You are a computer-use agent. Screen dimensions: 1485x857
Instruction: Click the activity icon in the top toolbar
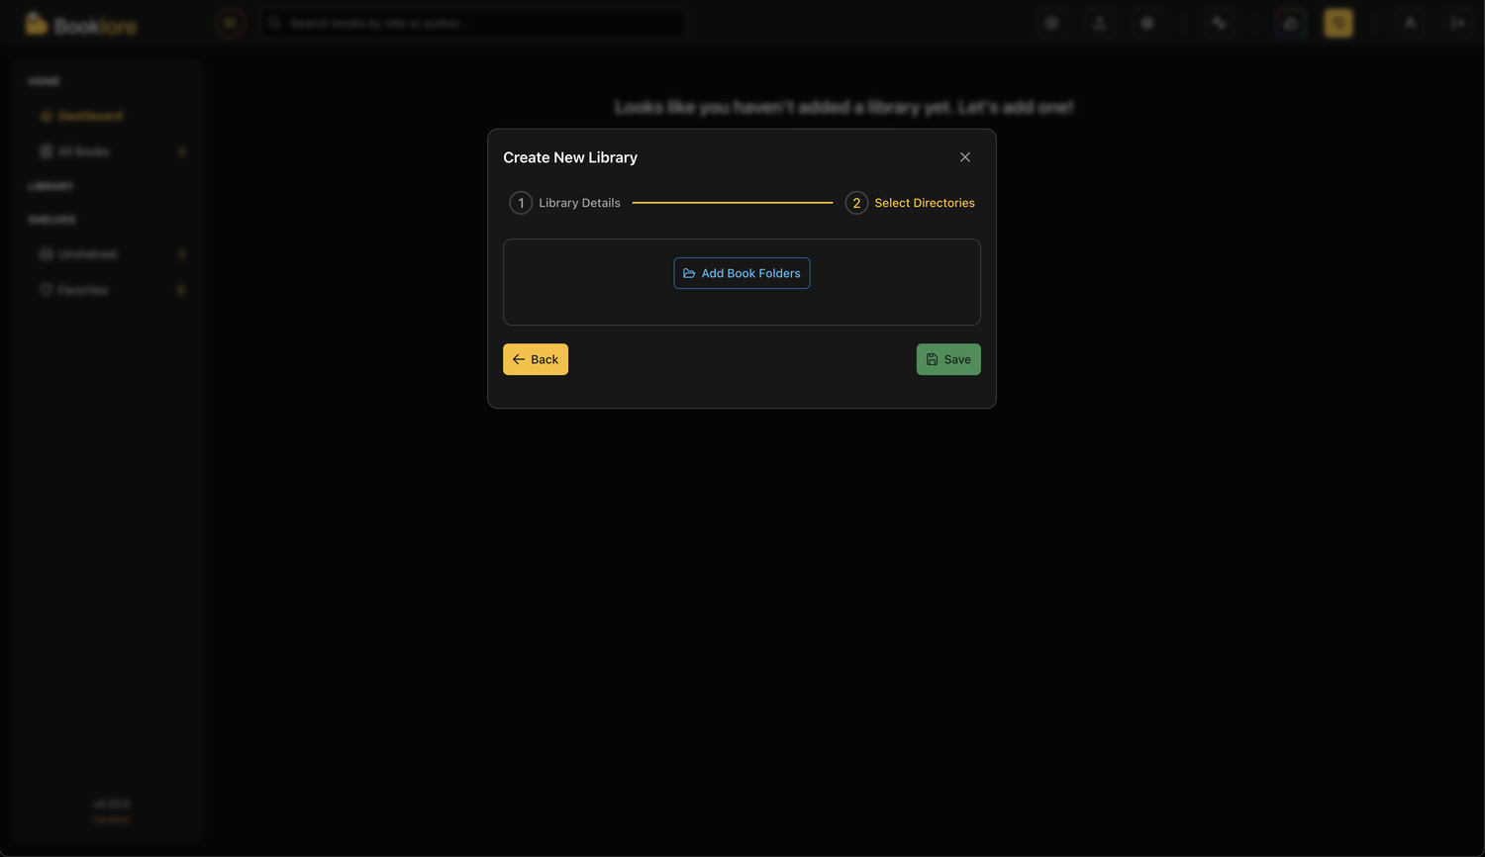coord(1219,23)
